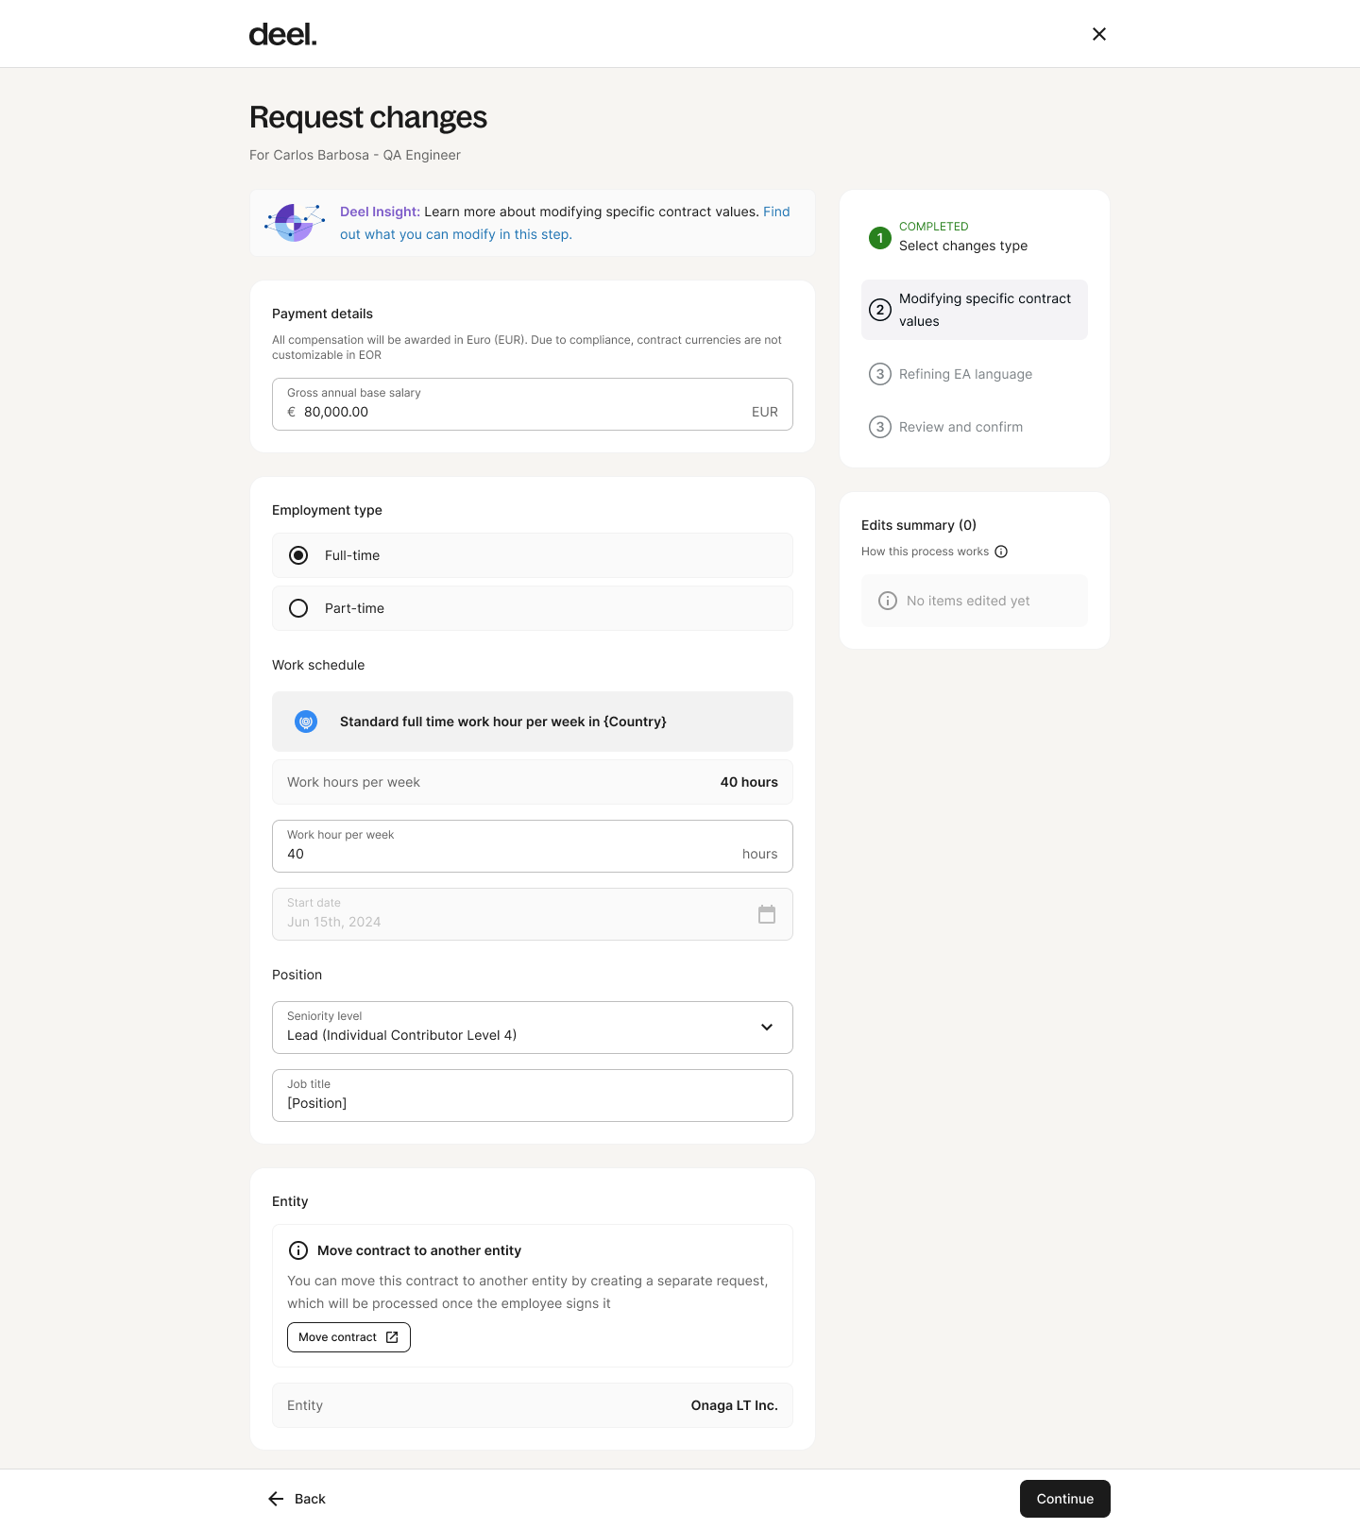
Task: Open Find out what you can modify link
Action: pyautogui.click(x=565, y=223)
